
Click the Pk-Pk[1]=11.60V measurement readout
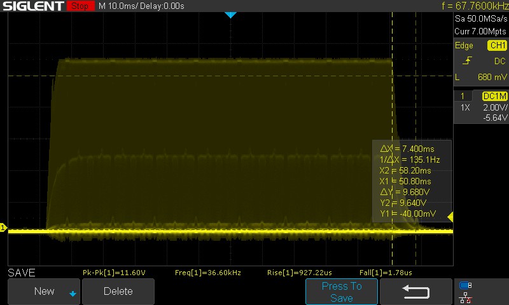pos(114,273)
